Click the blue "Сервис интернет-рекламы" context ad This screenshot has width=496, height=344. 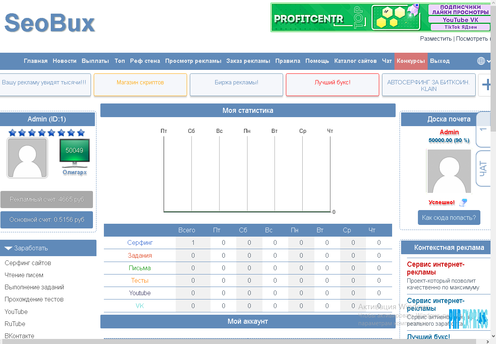436,305
